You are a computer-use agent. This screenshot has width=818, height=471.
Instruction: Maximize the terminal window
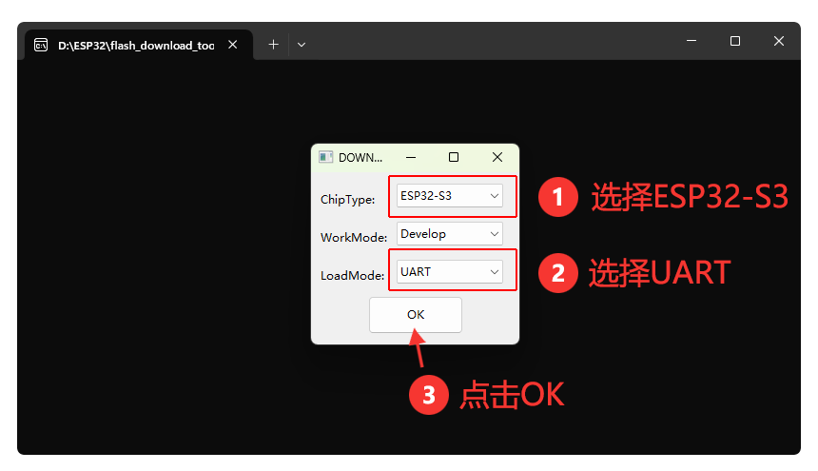tap(735, 41)
